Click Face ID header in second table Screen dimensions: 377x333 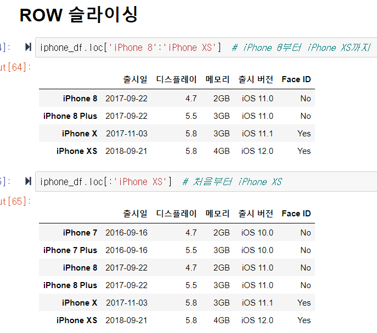click(x=296, y=214)
